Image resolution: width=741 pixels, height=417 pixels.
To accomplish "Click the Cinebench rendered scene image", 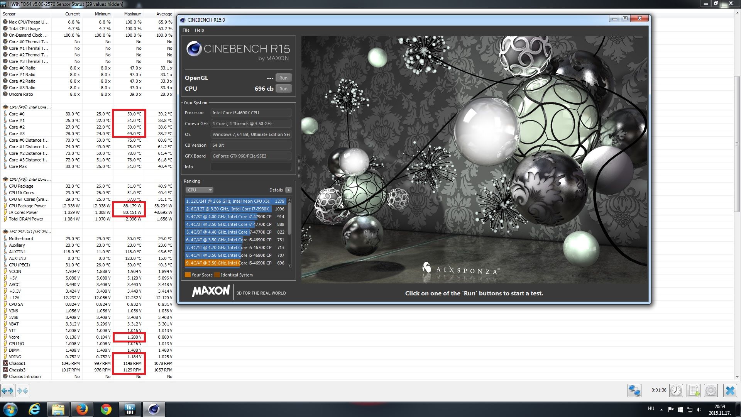I will click(474, 160).
